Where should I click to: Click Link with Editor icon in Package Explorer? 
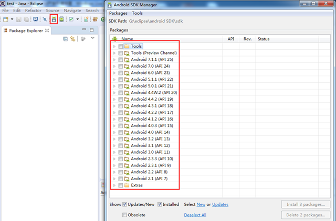(73, 39)
